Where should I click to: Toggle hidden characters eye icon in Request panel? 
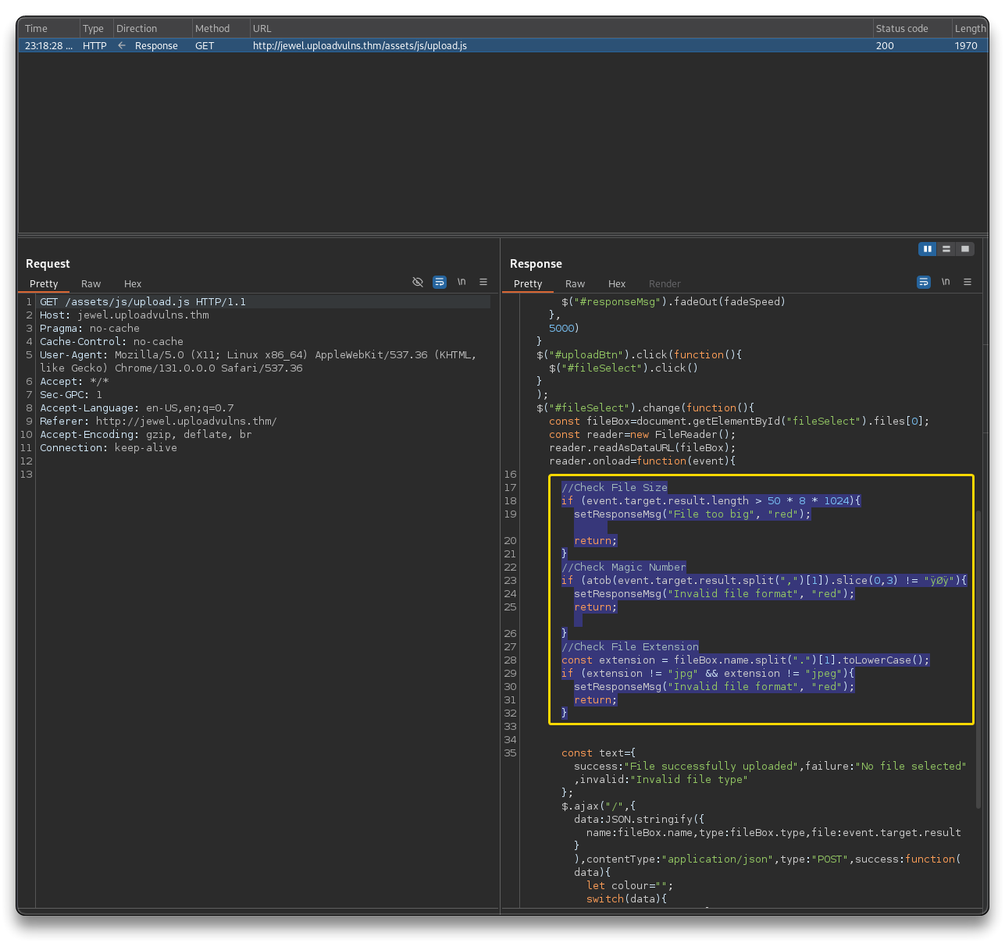point(418,282)
